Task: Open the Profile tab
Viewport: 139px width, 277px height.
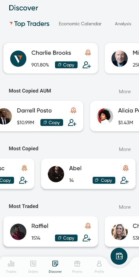Action: (x=99, y=267)
